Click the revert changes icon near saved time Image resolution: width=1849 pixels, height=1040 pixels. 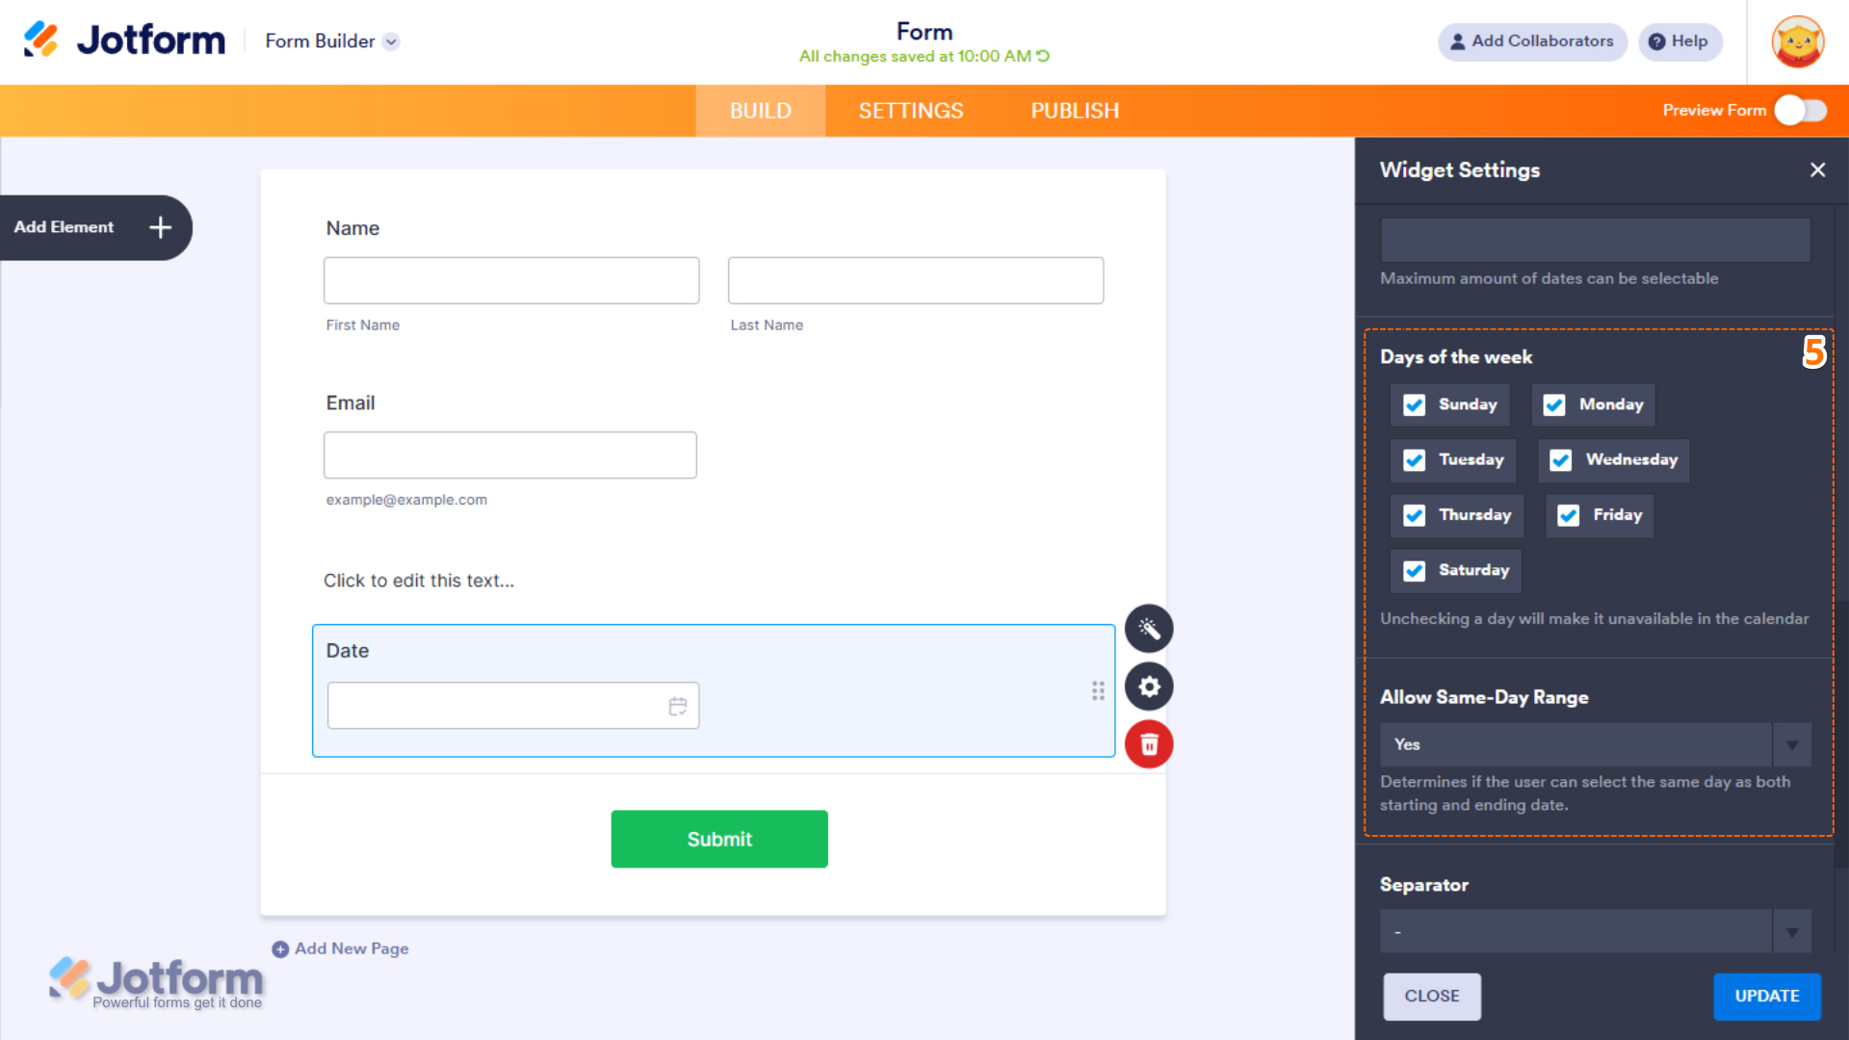click(x=1043, y=56)
